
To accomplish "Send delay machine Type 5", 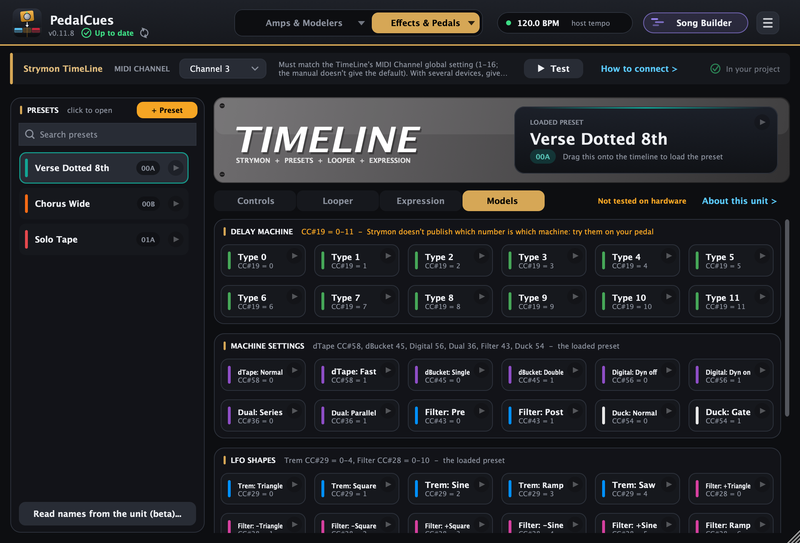I will tap(731, 260).
